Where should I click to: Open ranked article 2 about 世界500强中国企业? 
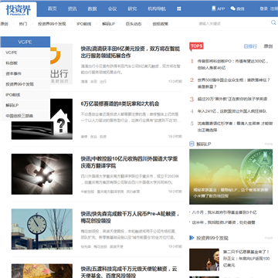tap(233, 83)
